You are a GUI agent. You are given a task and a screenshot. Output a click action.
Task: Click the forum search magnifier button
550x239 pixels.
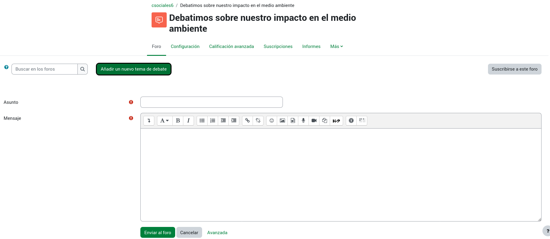[83, 69]
